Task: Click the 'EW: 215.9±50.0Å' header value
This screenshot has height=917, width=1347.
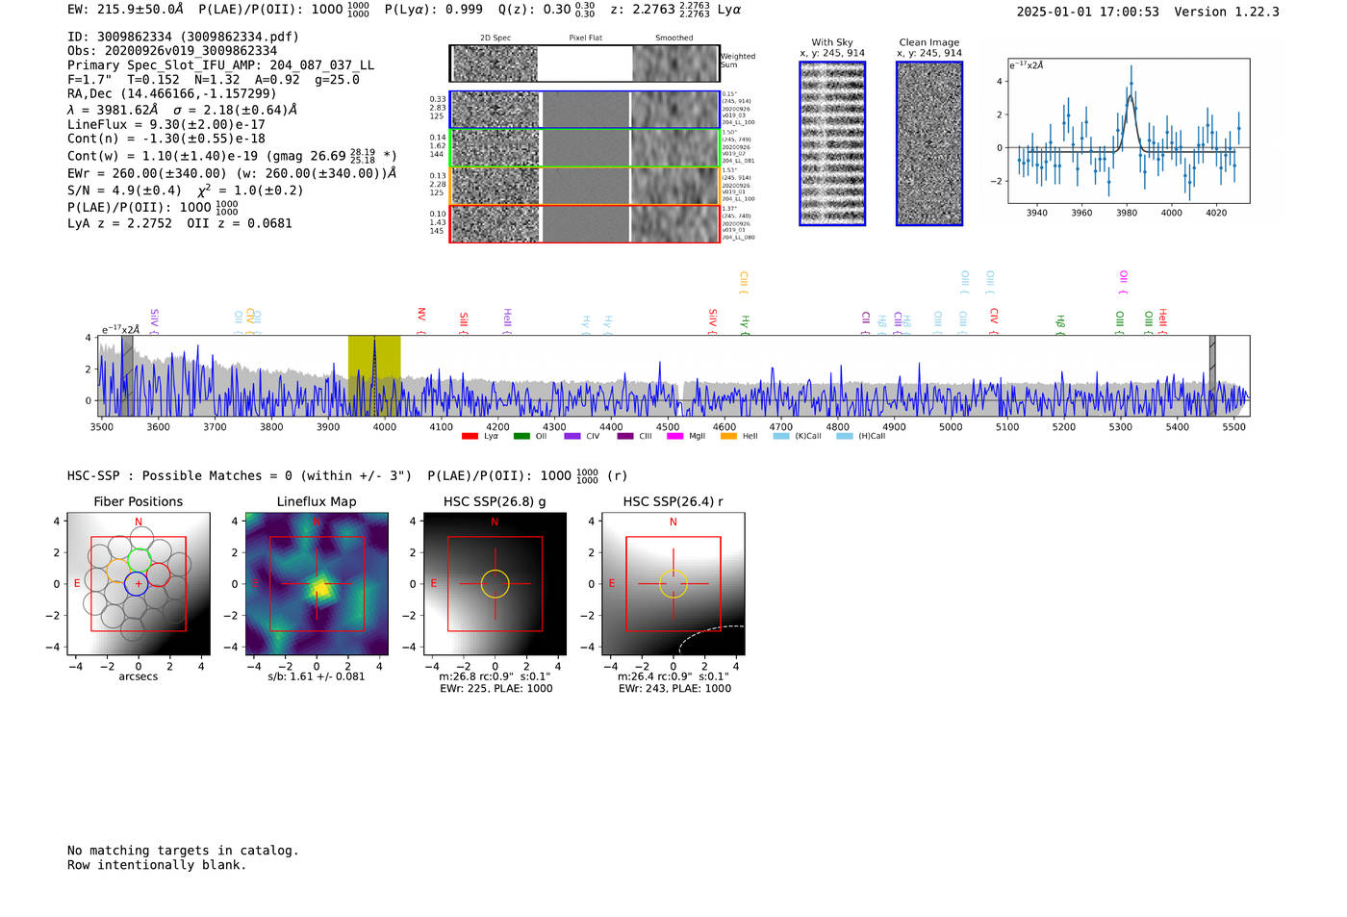Action: (x=125, y=10)
